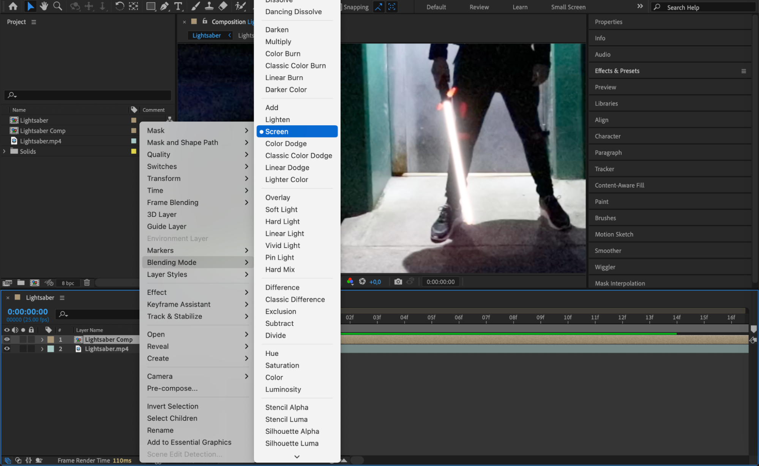Click the 8 bpc color depth button
The height and width of the screenshot is (466, 759).
(x=68, y=283)
